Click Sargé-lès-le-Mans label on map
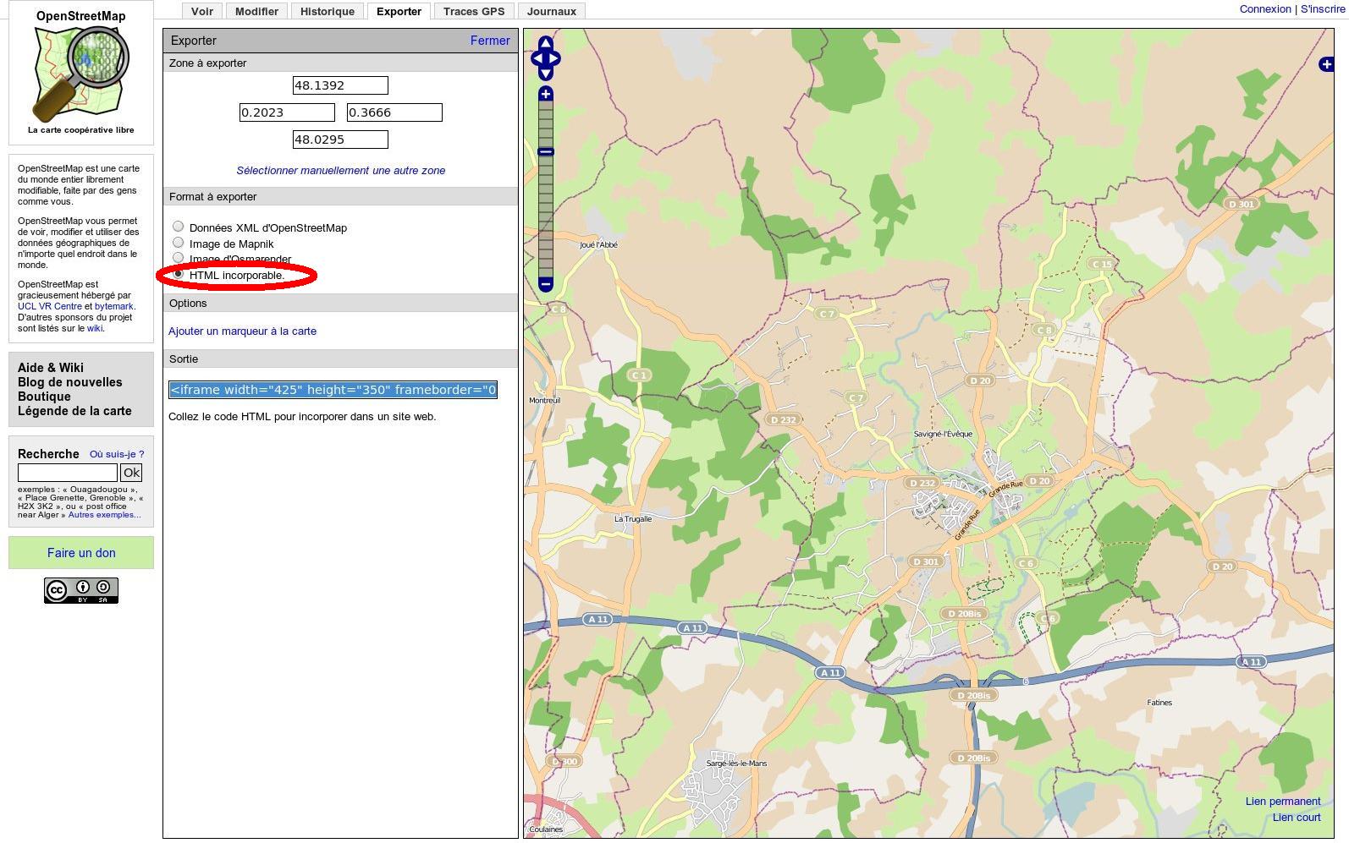 click(736, 763)
